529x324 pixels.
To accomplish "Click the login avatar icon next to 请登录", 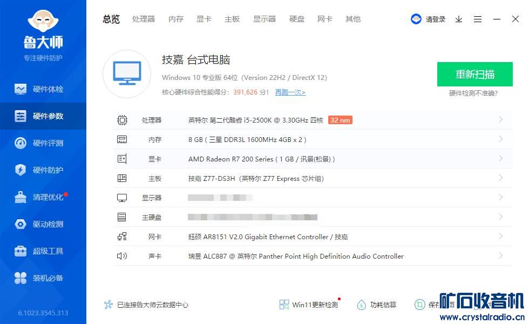I will click(x=416, y=19).
